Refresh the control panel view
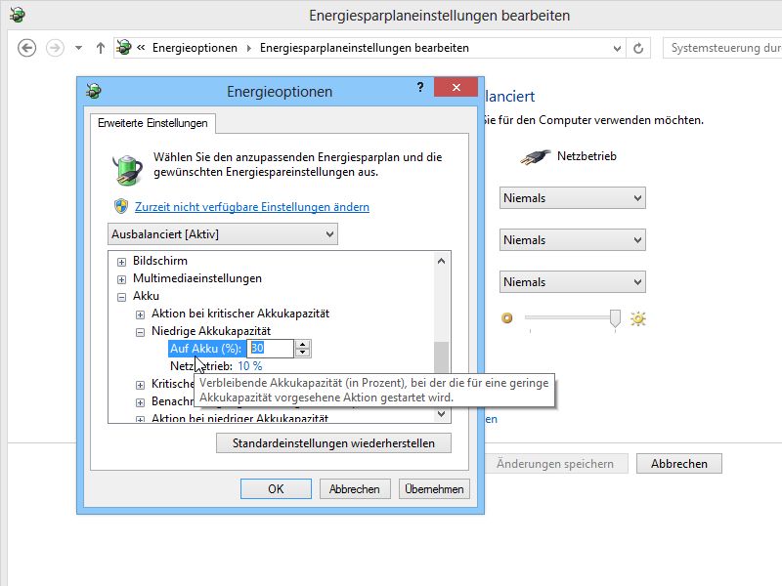This screenshot has width=782, height=586. click(638, 48)
